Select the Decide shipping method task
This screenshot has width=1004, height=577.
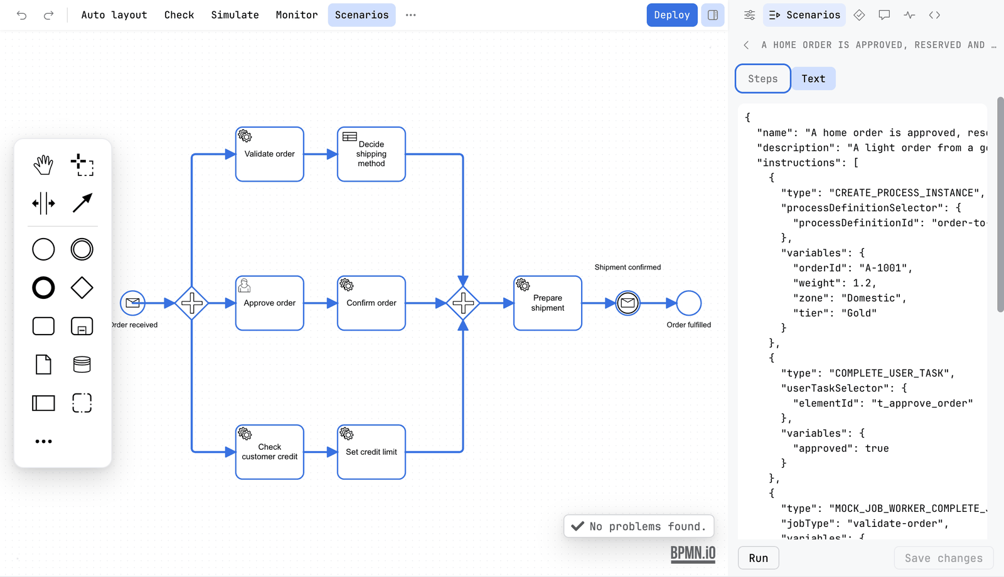[371, 154]
